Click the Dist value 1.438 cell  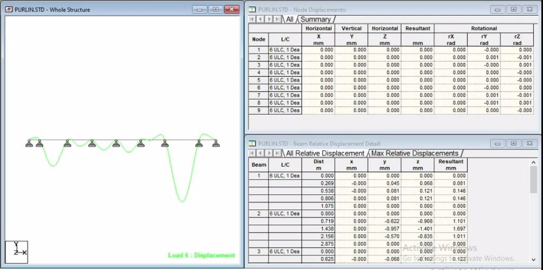(x=318, y=229)
